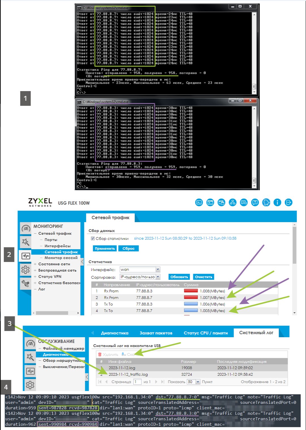Open Файловый менеджер in maintenance tree
Viewport: 306px width, 430px height.
(x=64, y=348)
